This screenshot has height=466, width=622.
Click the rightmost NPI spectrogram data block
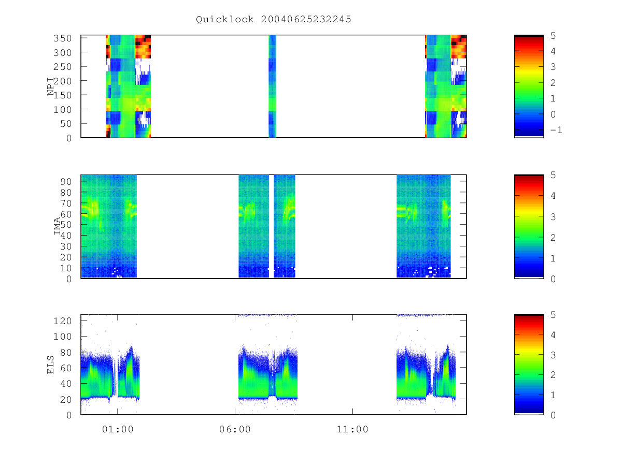(445, 86)
